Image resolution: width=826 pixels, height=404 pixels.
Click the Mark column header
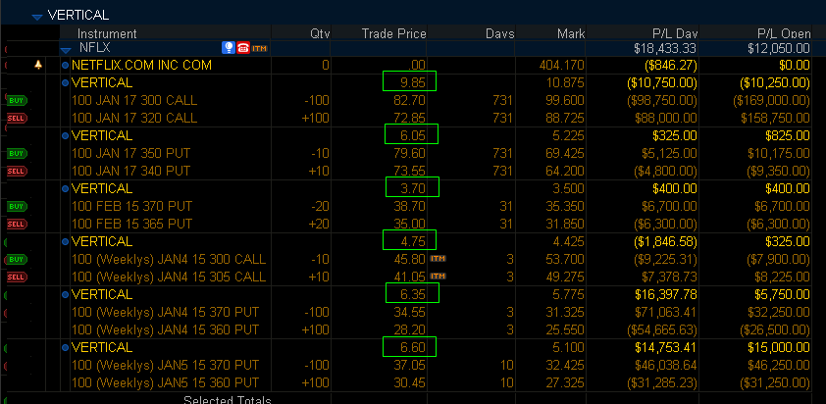click(x=571, y=33)
